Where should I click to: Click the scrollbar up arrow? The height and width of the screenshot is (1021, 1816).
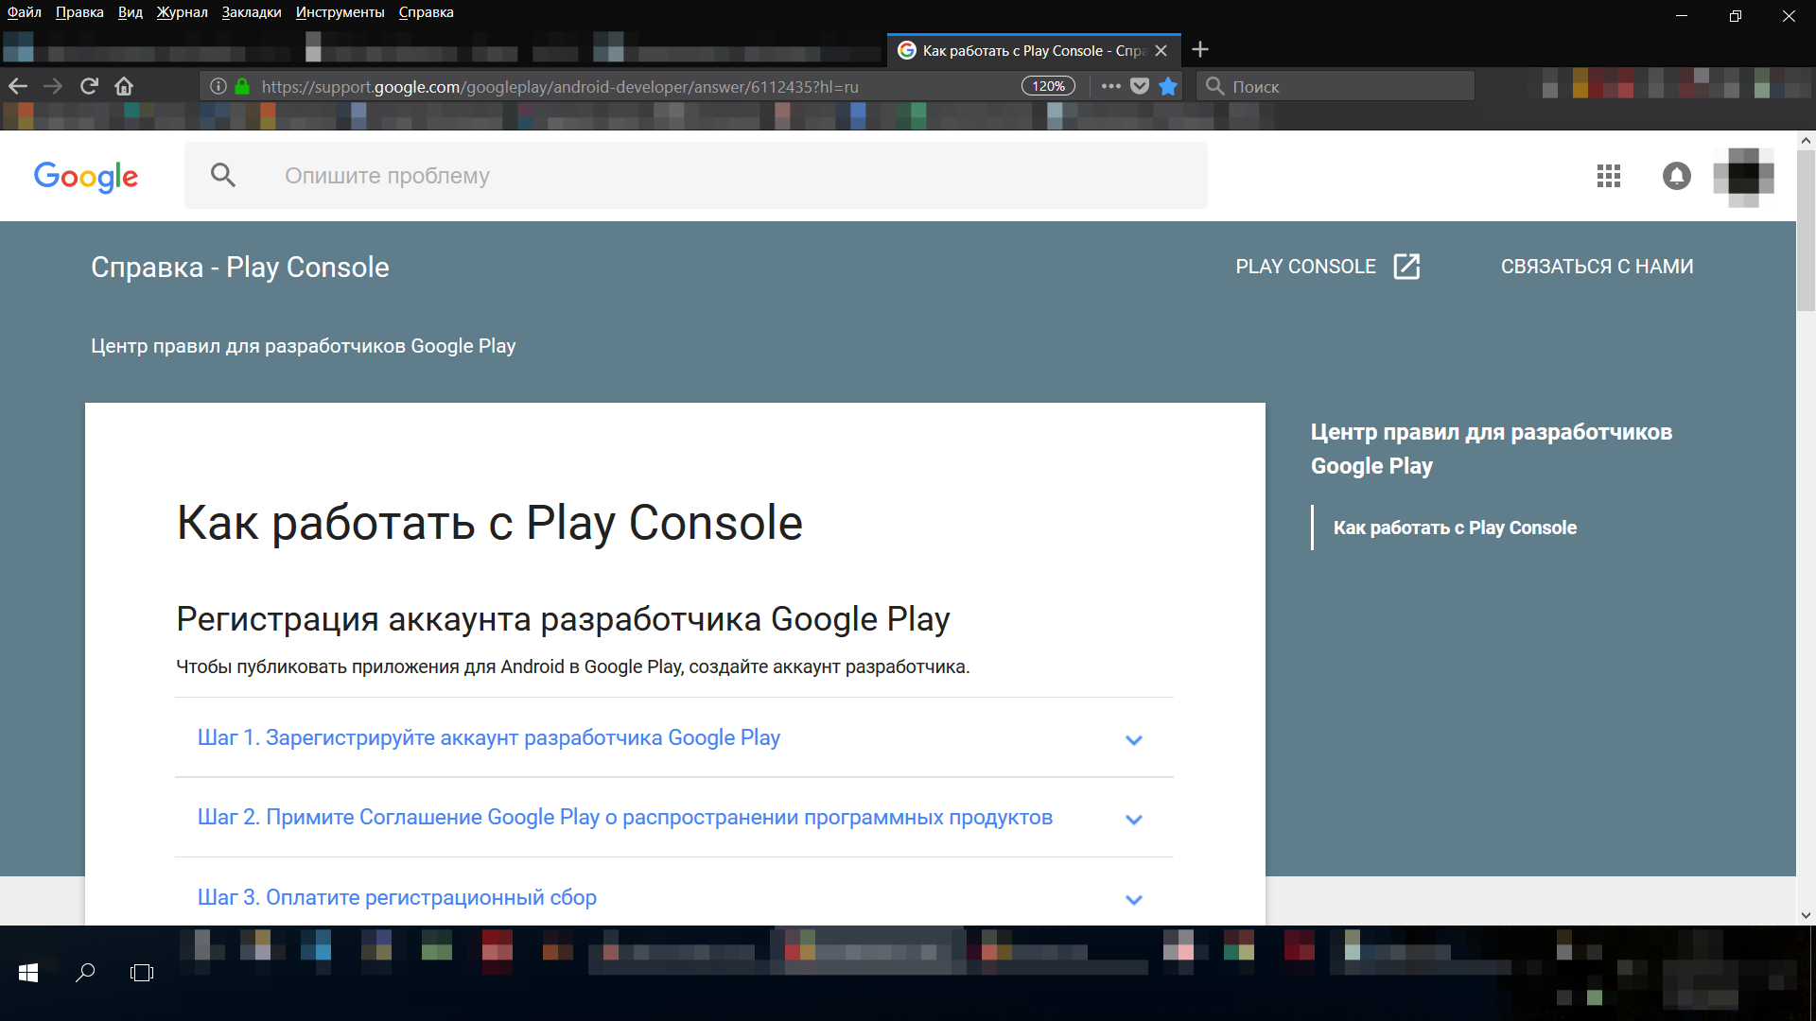click(x=1806, y=140)
